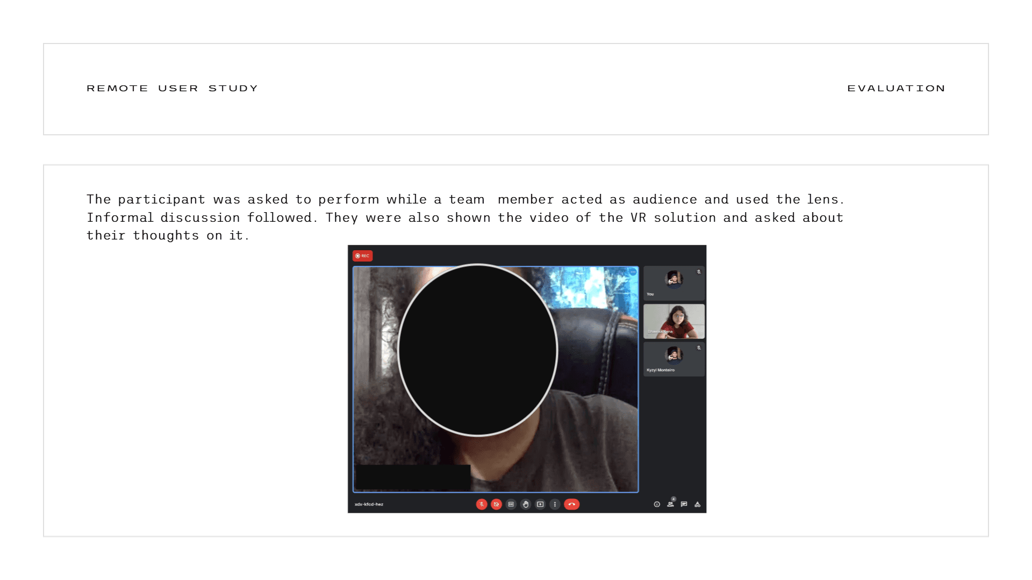Click the REMOTE USER STUDY heading
1032x580 pixels.
[x=172, y=89]
